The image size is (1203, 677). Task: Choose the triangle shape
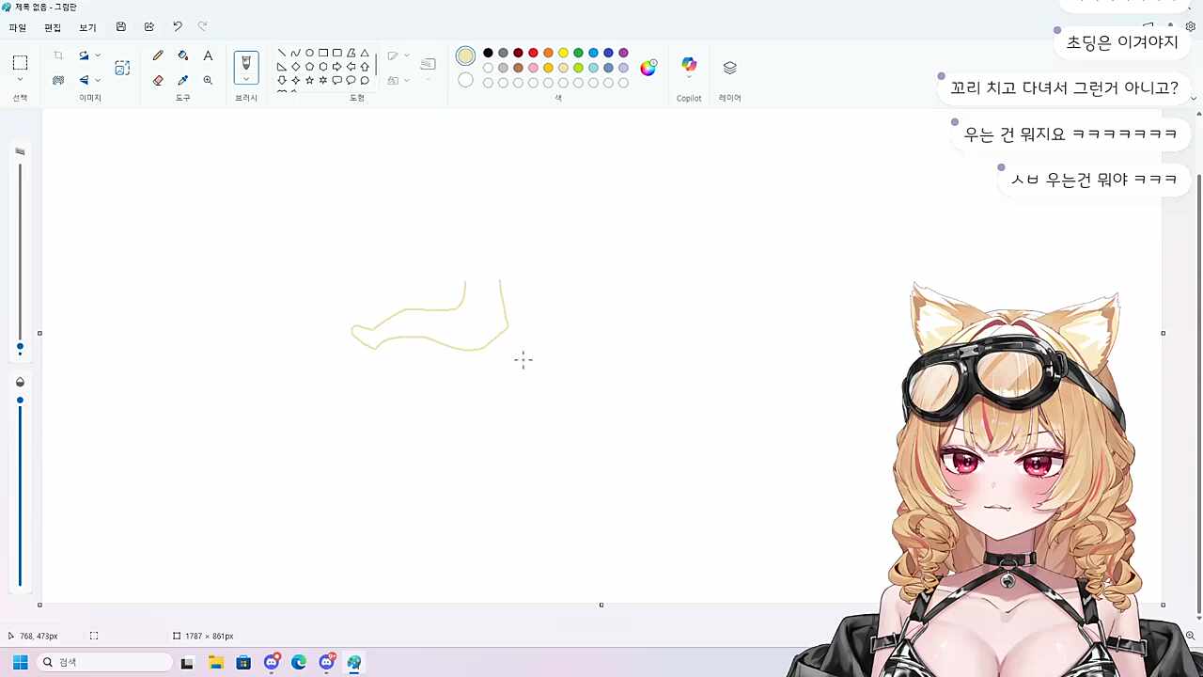click(x=365, y=53)
